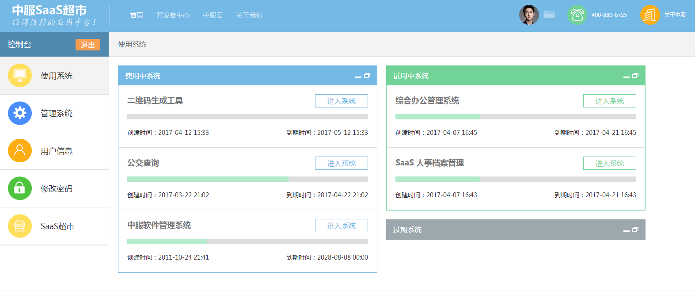This screenshot has height=291, width=695.
Task: Click the SaaS 人事档案管理 progress bar
Action: (x=516, y=179)
